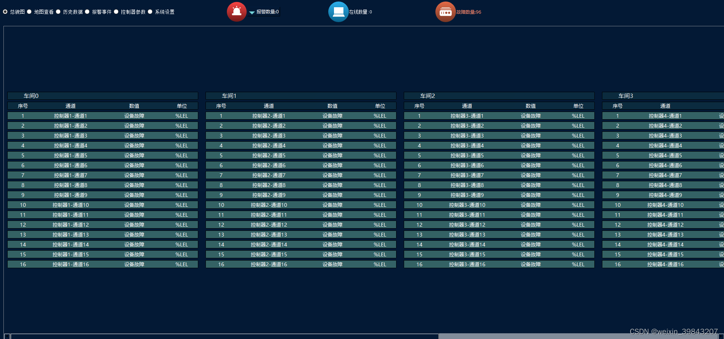The width and height of the screenshot is (724, 339).
Task: Click the blue online devices computer icon
Action: (x=339, y=12)
